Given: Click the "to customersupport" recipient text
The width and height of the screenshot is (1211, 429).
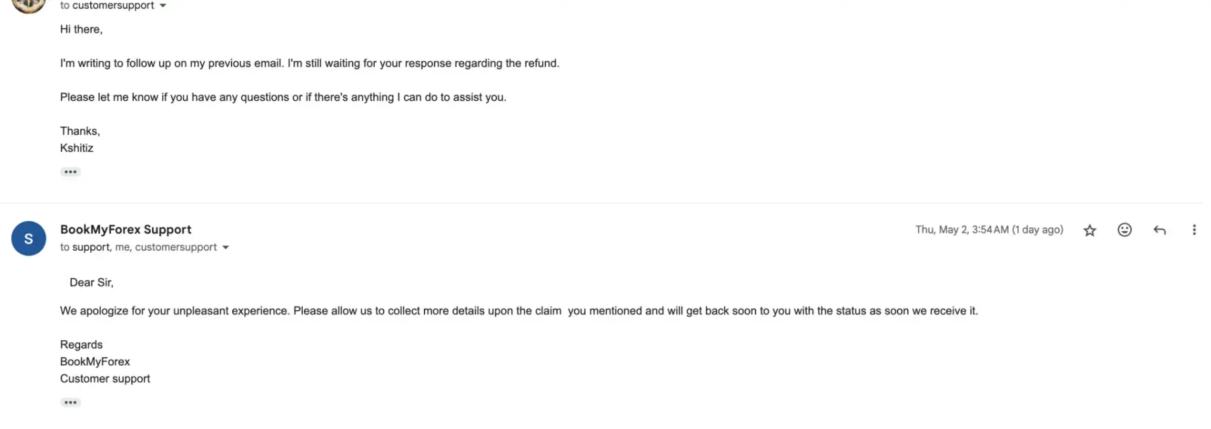Looking at the screenshot, I should tap(108, 5).
